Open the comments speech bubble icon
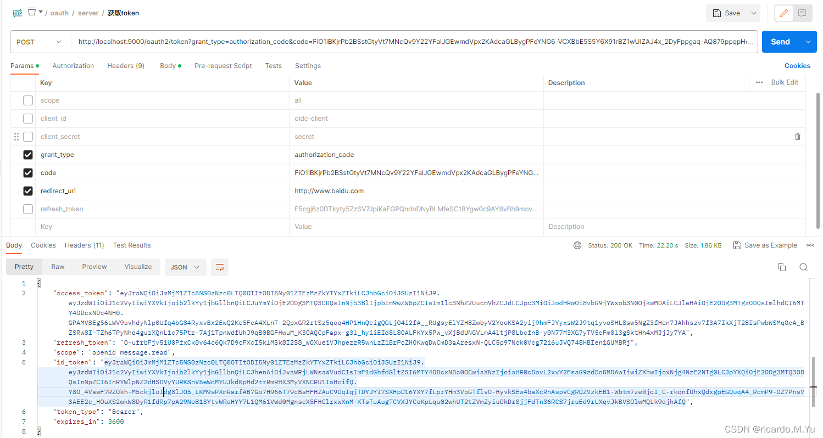 click(x=802, y=13)
